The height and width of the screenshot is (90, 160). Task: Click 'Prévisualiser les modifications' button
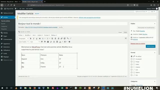pos(146,28)
